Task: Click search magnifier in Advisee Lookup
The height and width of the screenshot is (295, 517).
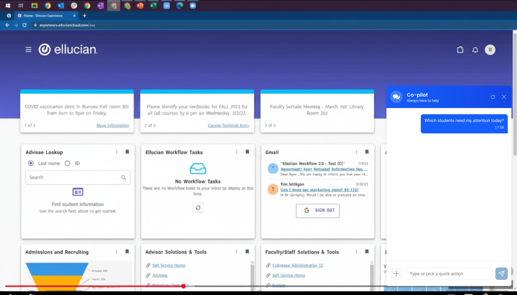Action: [123, 177]
